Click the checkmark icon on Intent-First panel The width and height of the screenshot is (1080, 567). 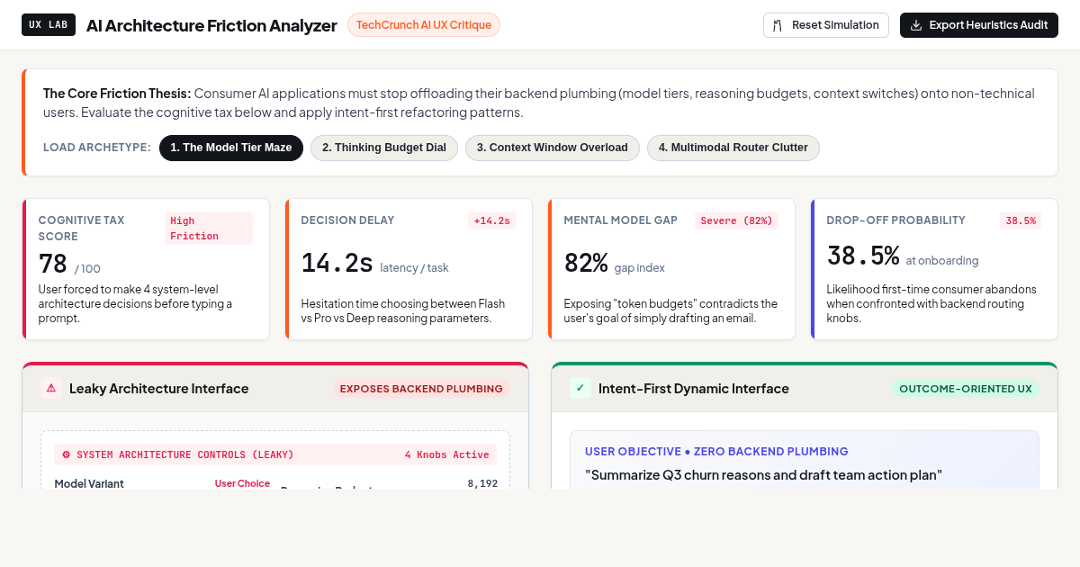pyautogui.click(x=580, y=388)
